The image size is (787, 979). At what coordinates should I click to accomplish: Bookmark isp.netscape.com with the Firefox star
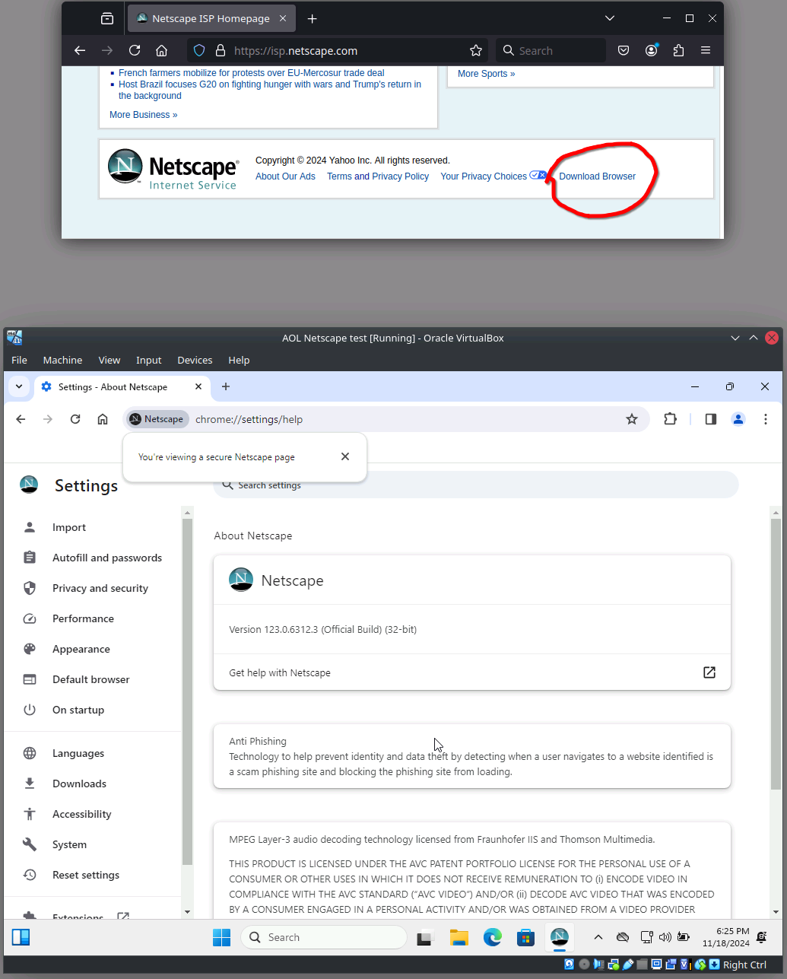coord(476,51)
